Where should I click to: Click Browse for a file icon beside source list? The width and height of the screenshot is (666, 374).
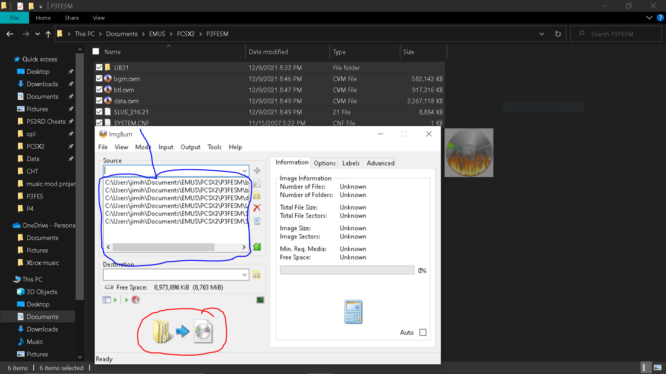pos(257,184)
